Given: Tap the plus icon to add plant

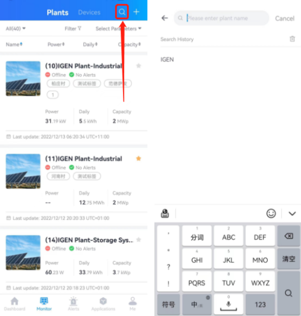Looking at the screenshot, I should click(x=137, y=12).
